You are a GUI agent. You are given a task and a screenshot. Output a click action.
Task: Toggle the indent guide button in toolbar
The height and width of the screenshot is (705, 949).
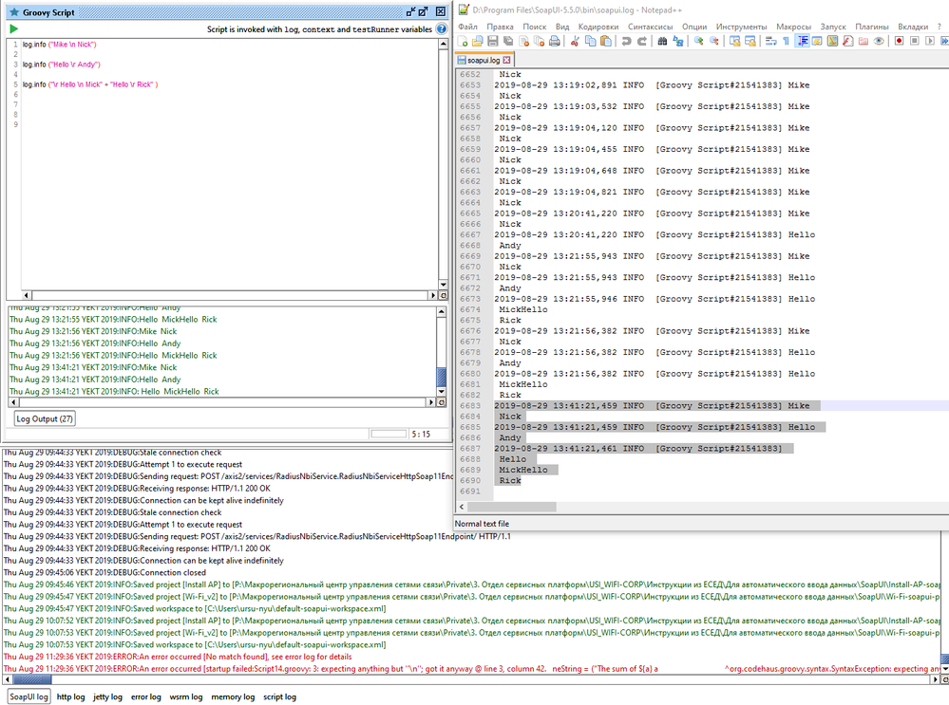click(x=803, y=42)
